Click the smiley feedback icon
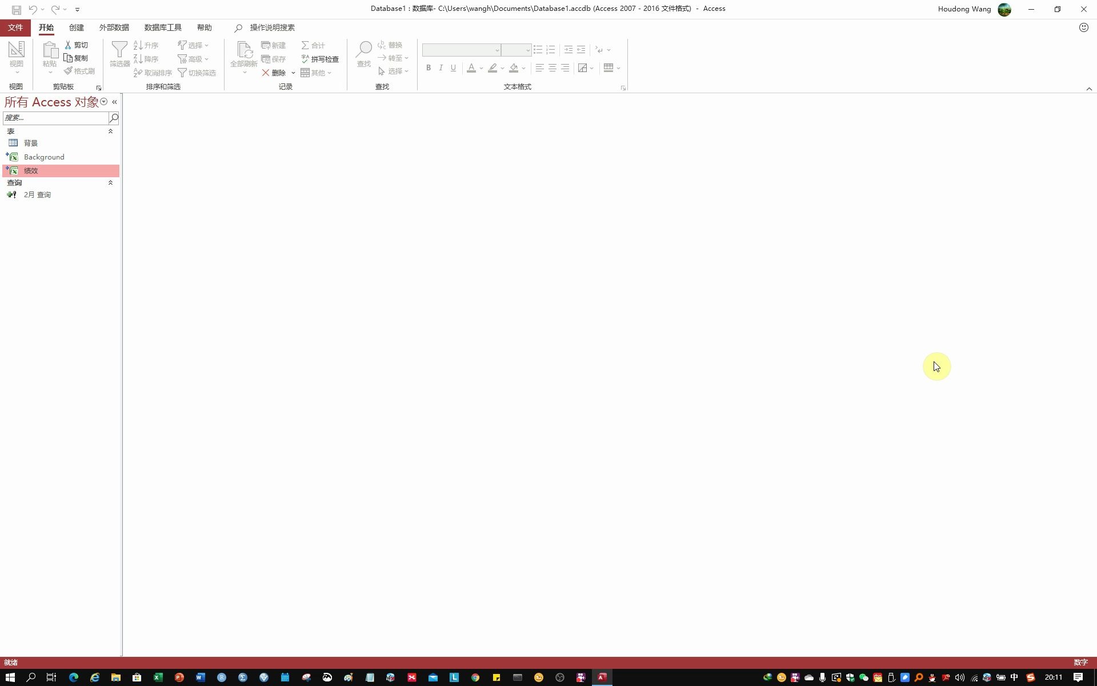Viewport: 1097px width, 686px height. pyautogui.click(x=1083, y=27)
